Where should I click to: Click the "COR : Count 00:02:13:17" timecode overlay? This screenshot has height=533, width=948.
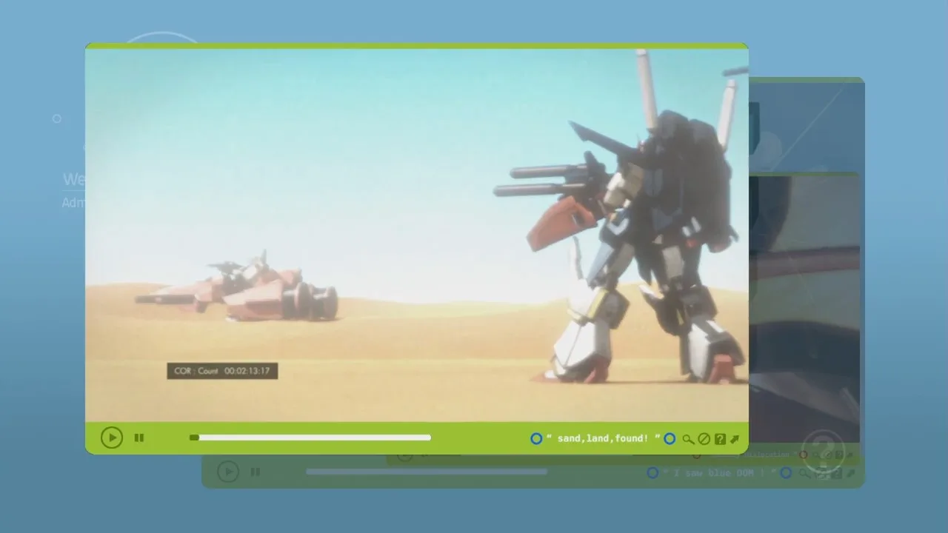222,371
